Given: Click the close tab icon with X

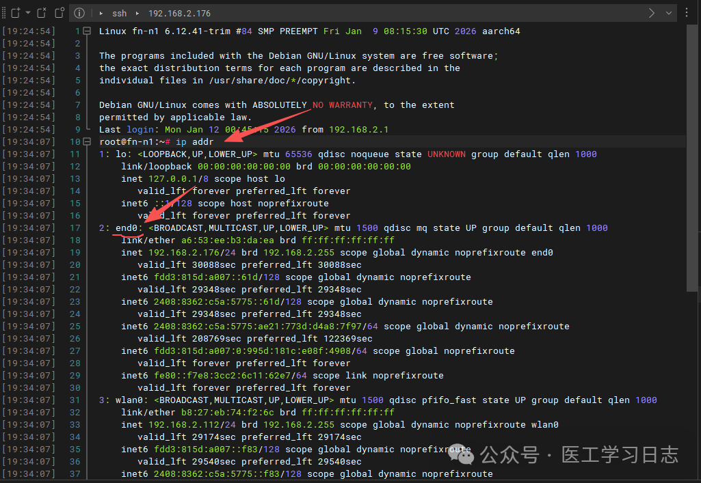Looking at the screenshot, I should click(42, 13).
